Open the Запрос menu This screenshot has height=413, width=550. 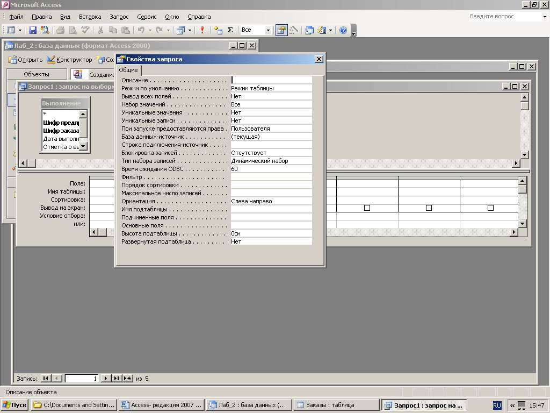tap(119, 17)
